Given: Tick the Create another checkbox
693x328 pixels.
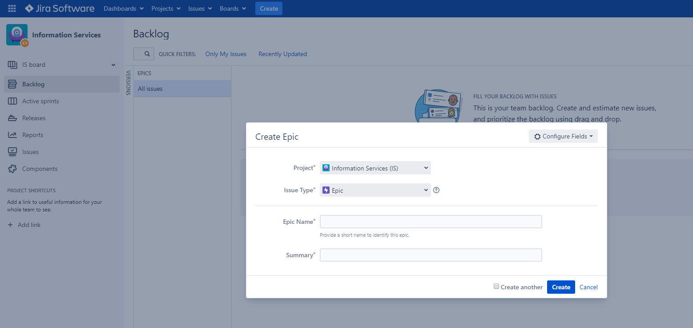Looking at the screenshot, I should pyautogui.click(x=496, y=287).
